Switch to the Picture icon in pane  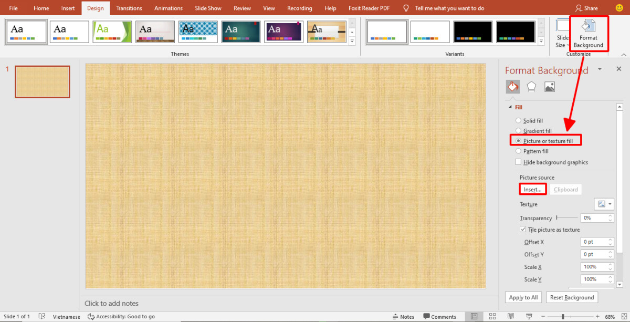point(550,87)
